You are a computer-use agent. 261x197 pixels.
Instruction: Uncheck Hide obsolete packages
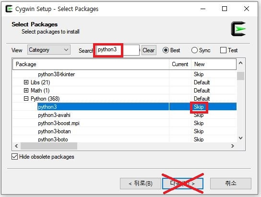coord(15,157)
